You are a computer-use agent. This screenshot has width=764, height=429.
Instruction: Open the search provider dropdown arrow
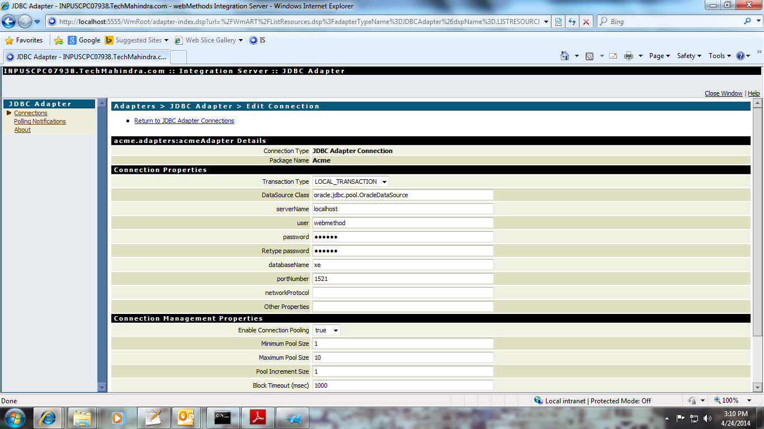(x=757, y=21)
